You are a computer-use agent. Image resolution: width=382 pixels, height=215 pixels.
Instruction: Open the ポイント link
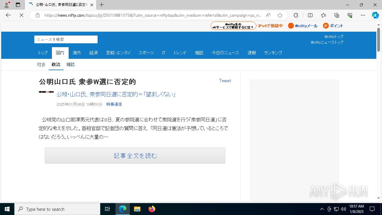coord(333,26)
